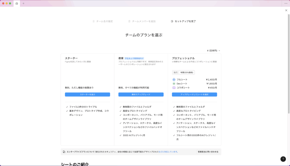Select step 3 セットアップを完了
Screen dimensions: 290x166
click(183, 21)
